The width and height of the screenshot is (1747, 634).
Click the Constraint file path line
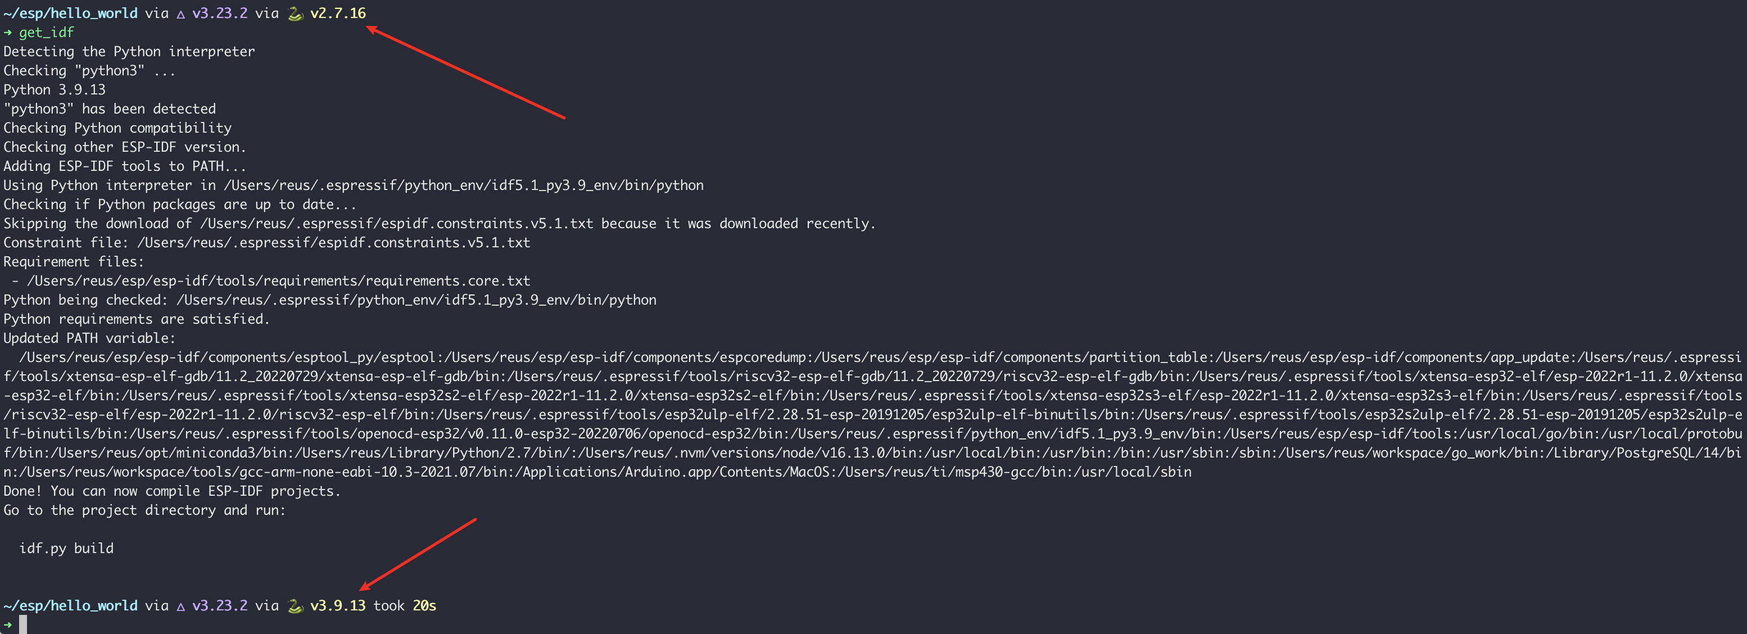[x=266, y=243]
